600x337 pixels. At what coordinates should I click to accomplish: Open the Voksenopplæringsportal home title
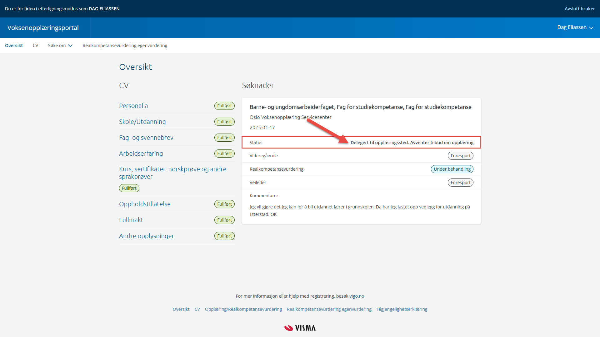(43, 28)
